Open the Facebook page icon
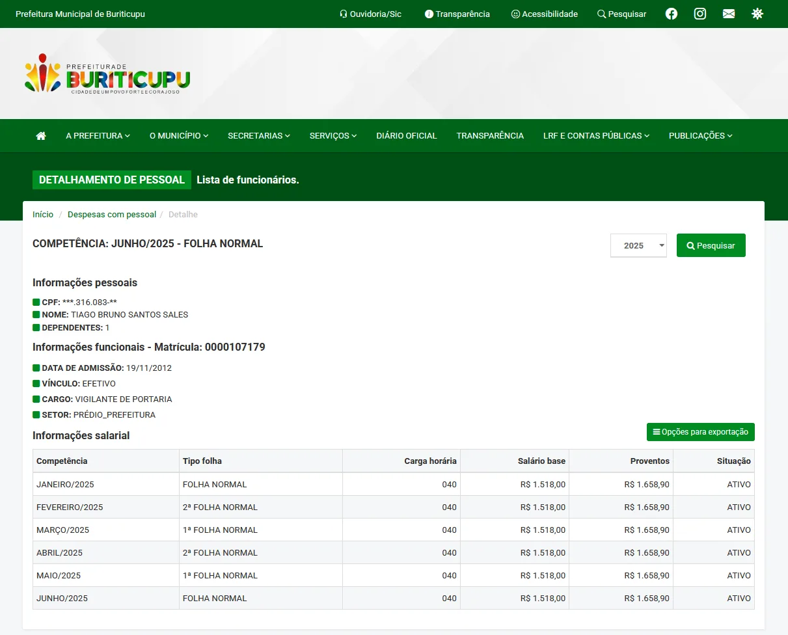The width and height of the screenshot is (788, 635). click(672, 14)
